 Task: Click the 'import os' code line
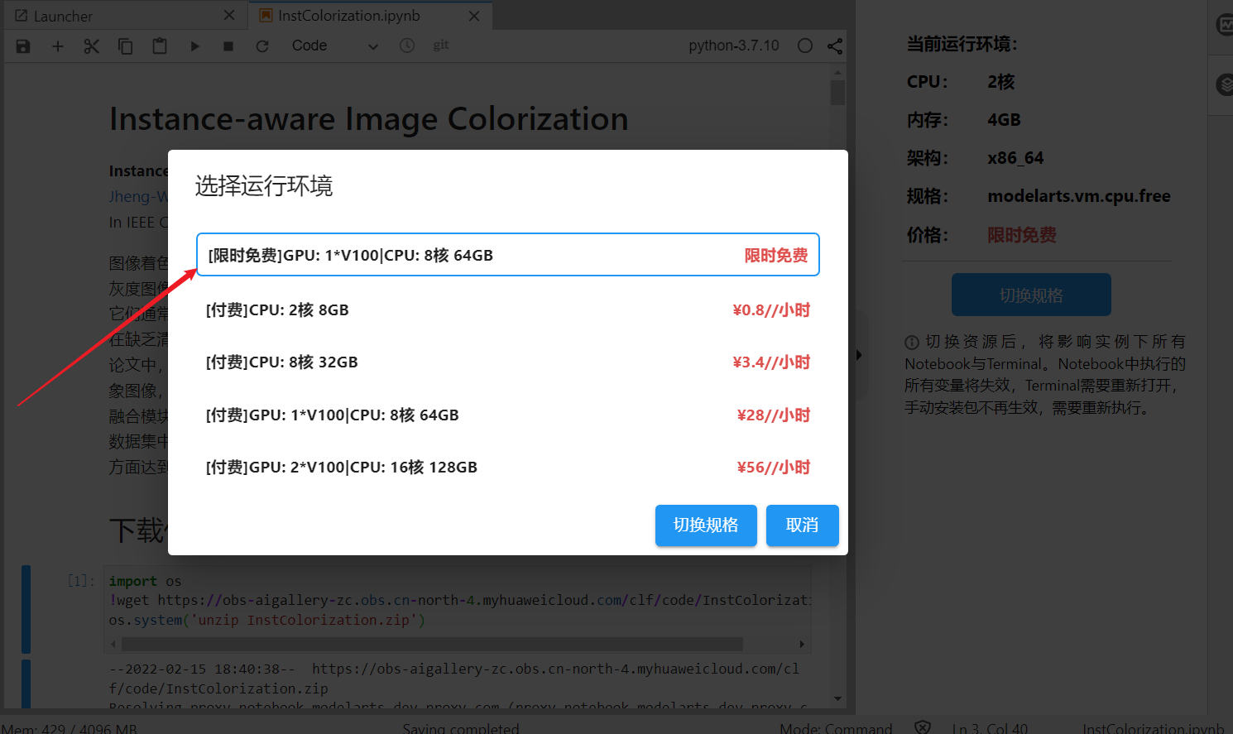[145, 581]
